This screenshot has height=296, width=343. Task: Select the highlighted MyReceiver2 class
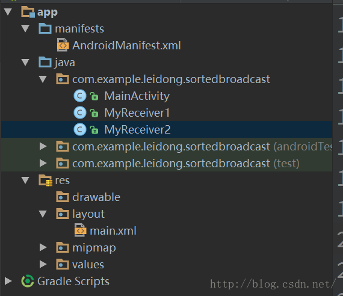[x=137, y=129]
